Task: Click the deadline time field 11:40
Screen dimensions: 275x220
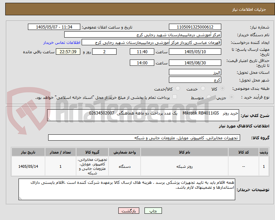Action: point(142,52)
